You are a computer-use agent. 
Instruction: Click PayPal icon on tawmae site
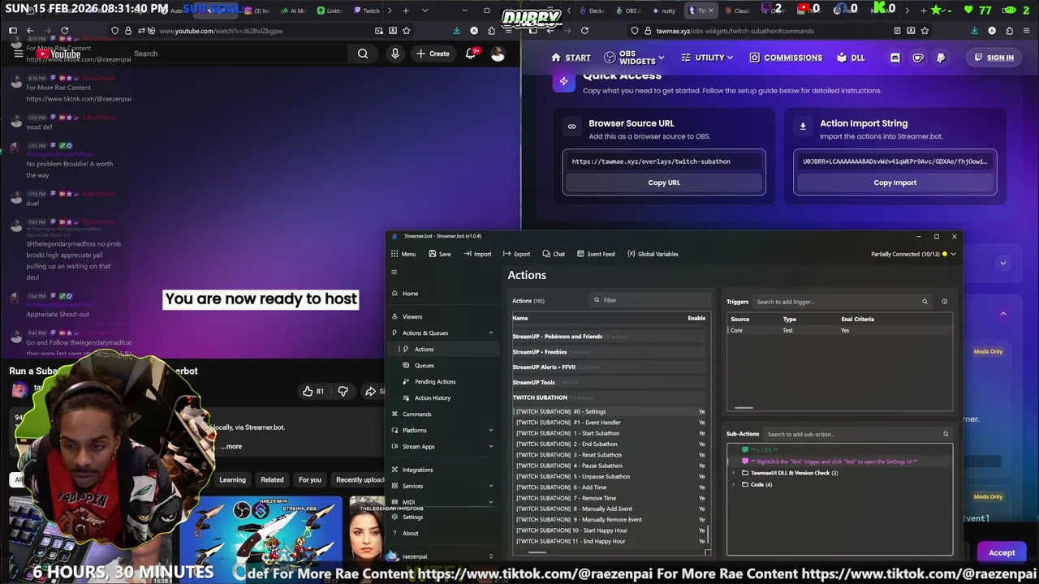(941, 58)
